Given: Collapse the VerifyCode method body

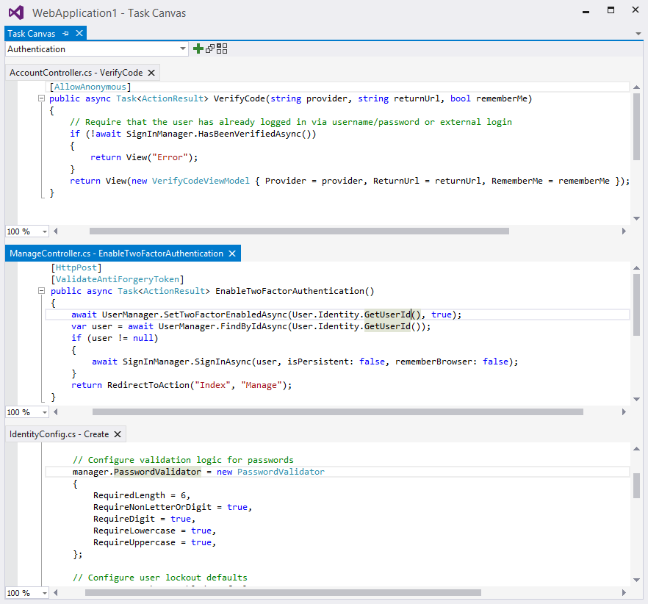Looking at the screenshot, I should coord(42,98).
